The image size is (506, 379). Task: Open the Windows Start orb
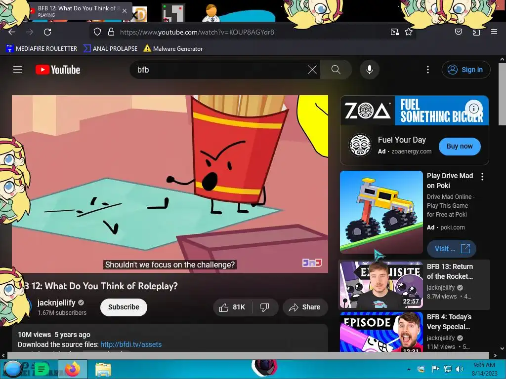coord(12,369)
